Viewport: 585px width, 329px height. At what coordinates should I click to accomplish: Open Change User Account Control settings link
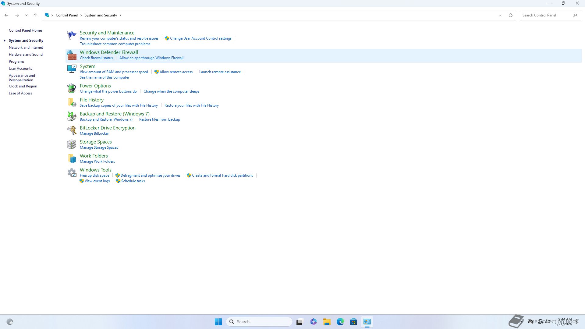200,38
